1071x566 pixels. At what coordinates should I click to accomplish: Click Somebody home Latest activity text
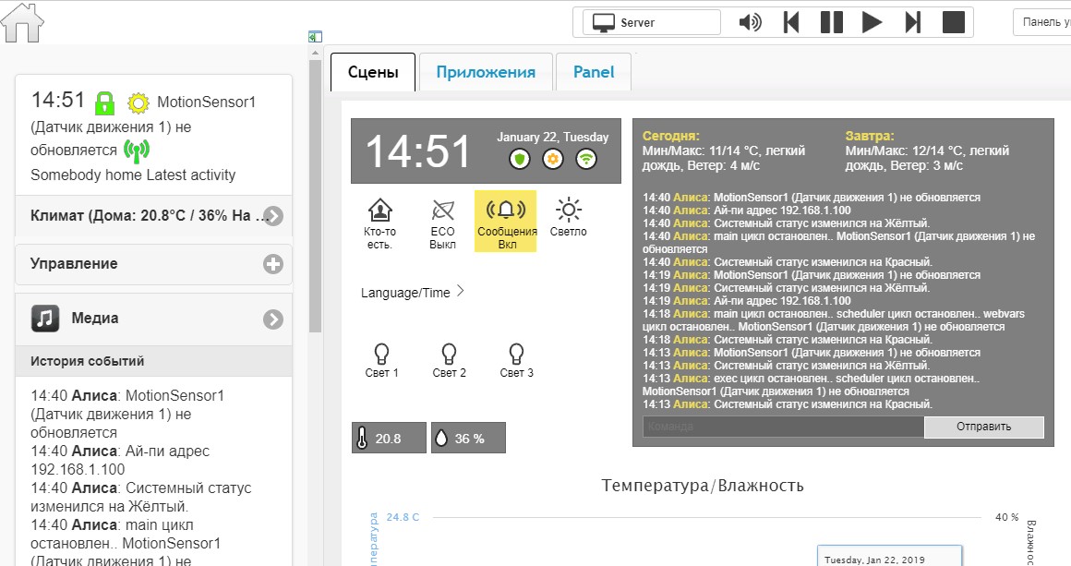click(133, 175)
